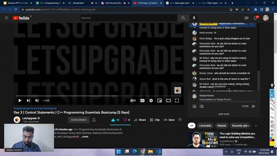This screenshot has width=277, height=156.
Task: Start voice search with the microphone icon
Action: (194, 18)
